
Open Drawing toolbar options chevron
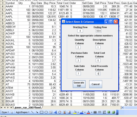[117, 112]
